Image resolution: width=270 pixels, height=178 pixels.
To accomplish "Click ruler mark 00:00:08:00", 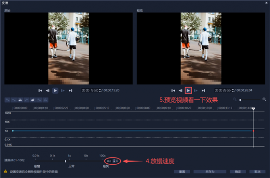I will click(143, 108).
